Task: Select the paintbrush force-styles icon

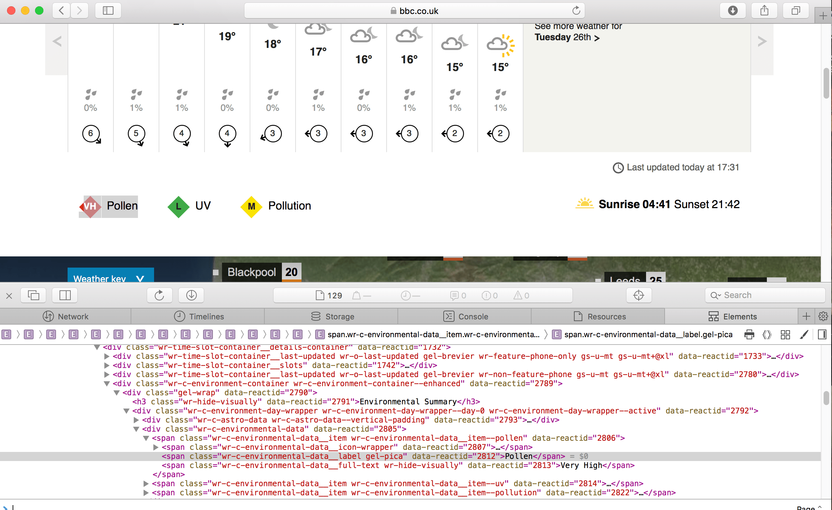Action: [x=804, y=334]
